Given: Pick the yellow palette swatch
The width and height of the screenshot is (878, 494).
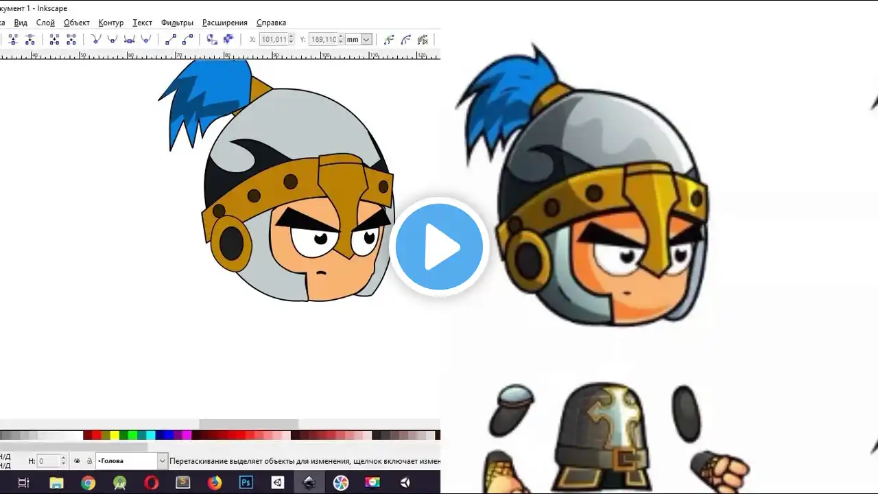Looking at the screenshot, I should point(115,435).
